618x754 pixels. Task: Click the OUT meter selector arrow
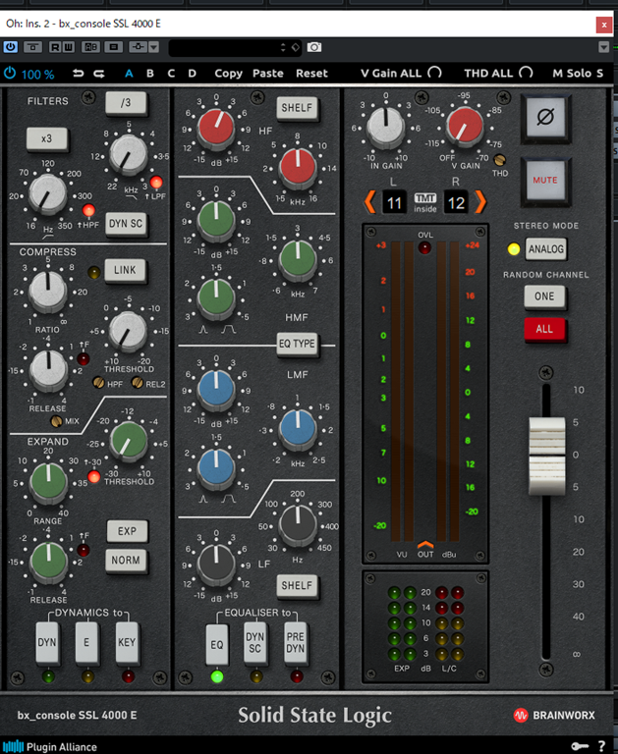[x=425, y=545]
